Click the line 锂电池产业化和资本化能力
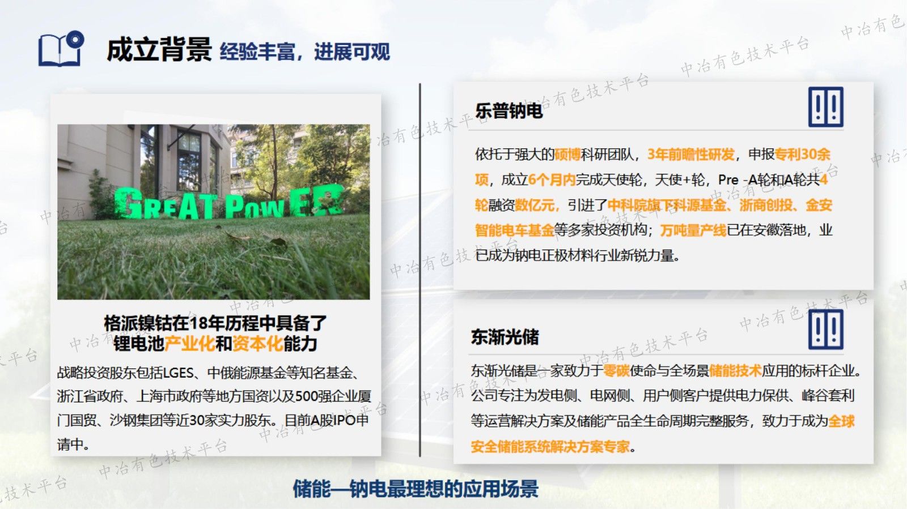Image resolution: width=907 pixels, height=509 pixels. pos(215,343)
